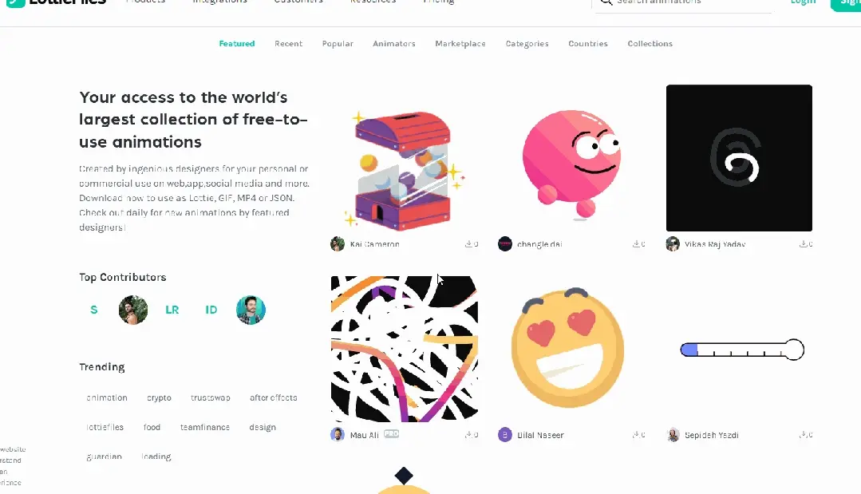
Task: Open the Categories tab
Action: [x=527, y=43]
